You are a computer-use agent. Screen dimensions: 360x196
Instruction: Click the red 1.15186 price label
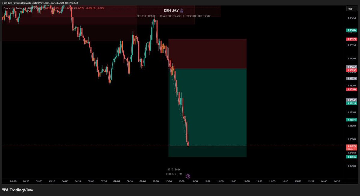(352, 89)
